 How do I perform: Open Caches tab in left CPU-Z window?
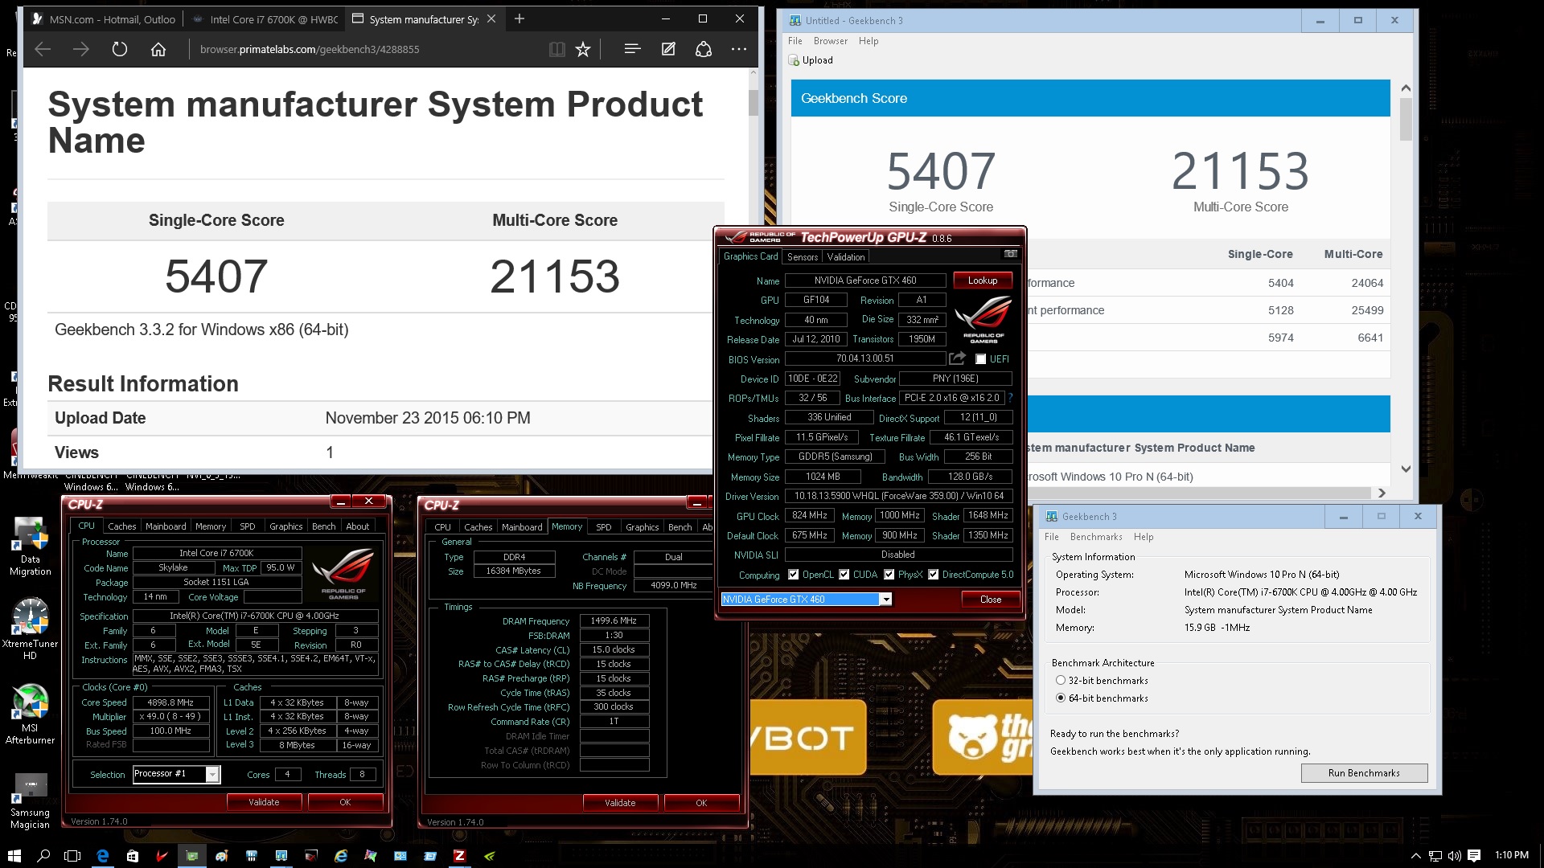(122, 526)
